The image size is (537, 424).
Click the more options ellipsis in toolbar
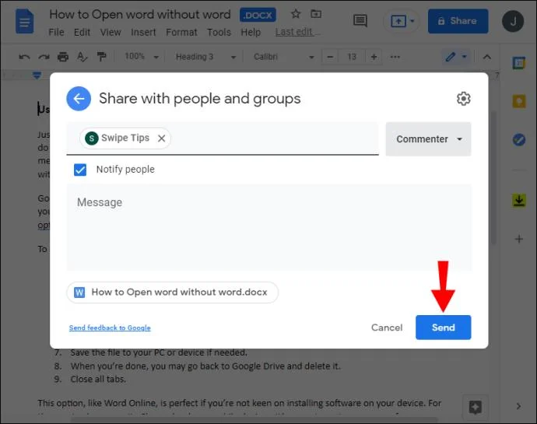tap(395, 57)
